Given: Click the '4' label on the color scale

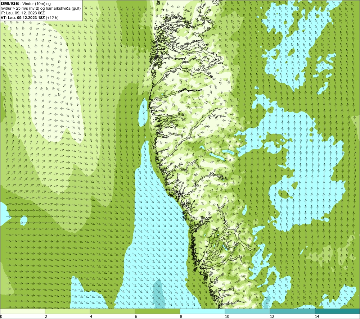Looking at the screenshot, I should coord(91,316).
